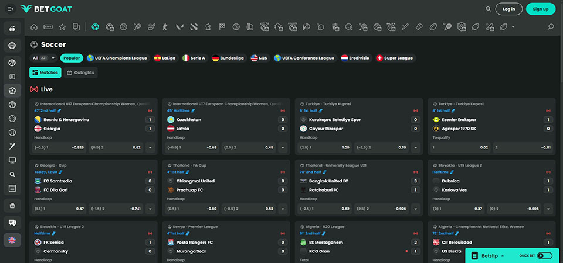Filter by Serie A
The width and height of the screenshot is (563, 263).
pos(194,58)
